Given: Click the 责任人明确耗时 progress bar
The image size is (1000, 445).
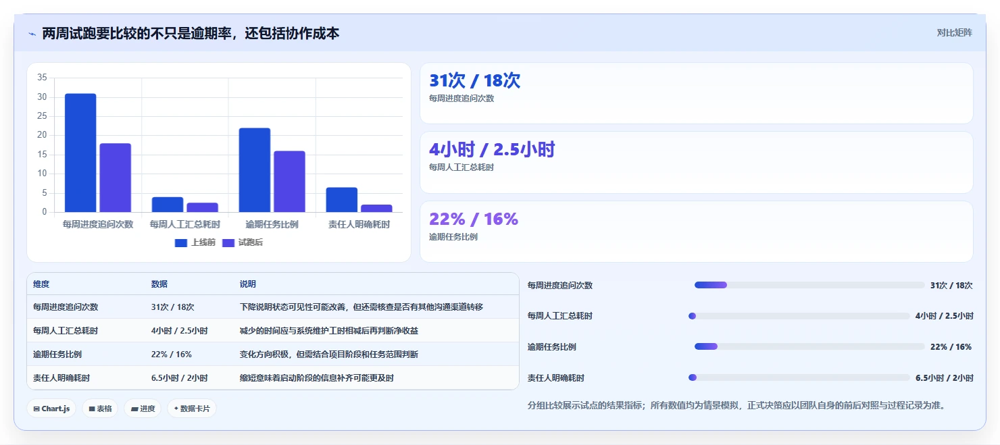Looking at the screenshot, I should (x=799, y=377).
